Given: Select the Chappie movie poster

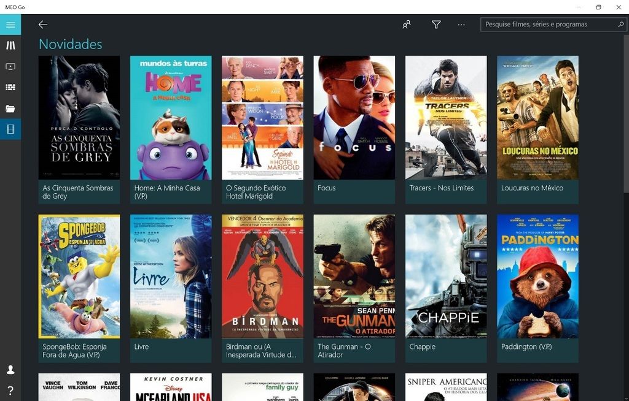Looking at the screenshot, I should point(445,276).
